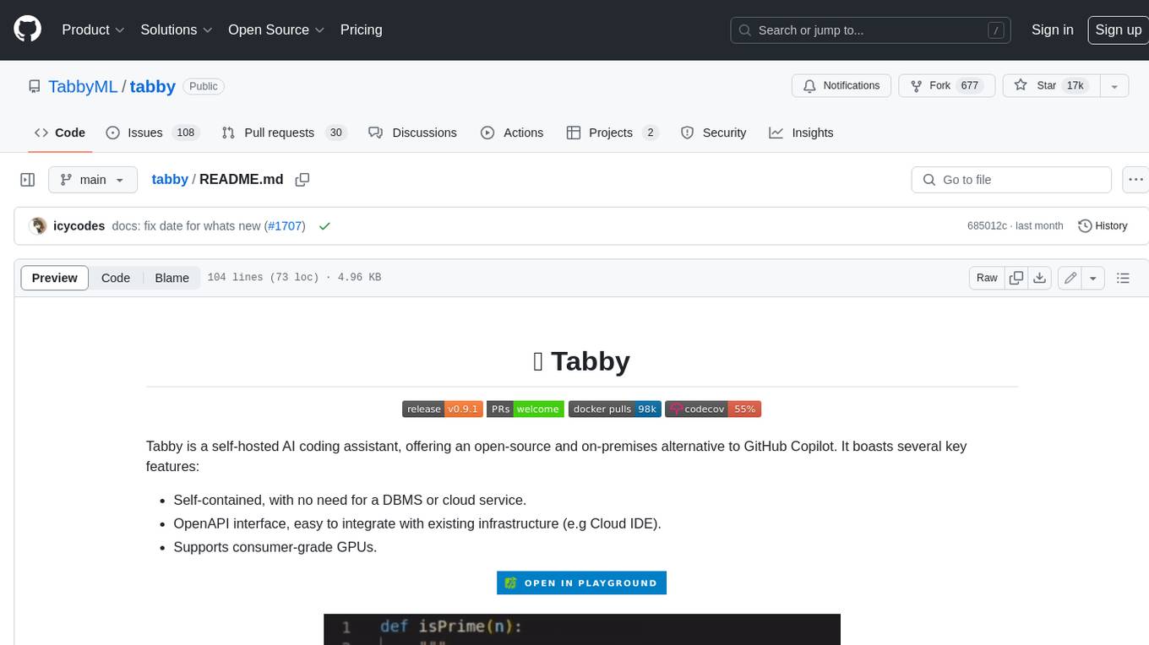This screenshot has height=645, width=1149.
Task: Click the Tabby README heading
Action: [581, 361]
